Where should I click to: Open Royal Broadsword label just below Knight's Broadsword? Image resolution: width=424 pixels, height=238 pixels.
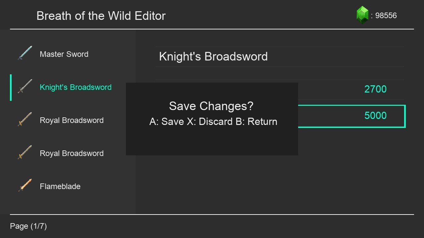72,120
